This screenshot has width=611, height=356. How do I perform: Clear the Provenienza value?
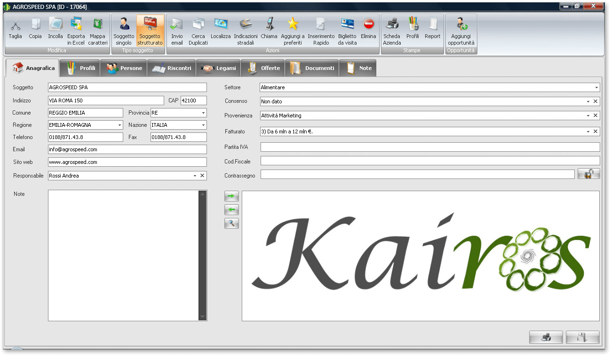pyautogui.click(x=595, y=116)
